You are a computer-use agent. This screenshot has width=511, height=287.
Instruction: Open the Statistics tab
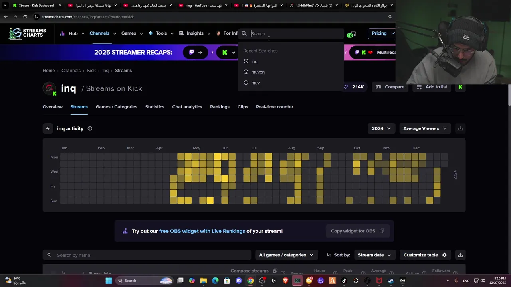point(154,107)
